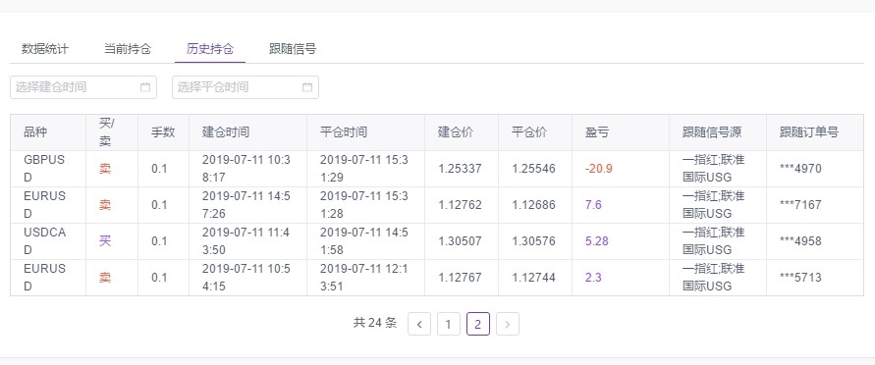The image size is (875, 365).
Task: Click close price 1.12744
Action: (x=533, y=278)
